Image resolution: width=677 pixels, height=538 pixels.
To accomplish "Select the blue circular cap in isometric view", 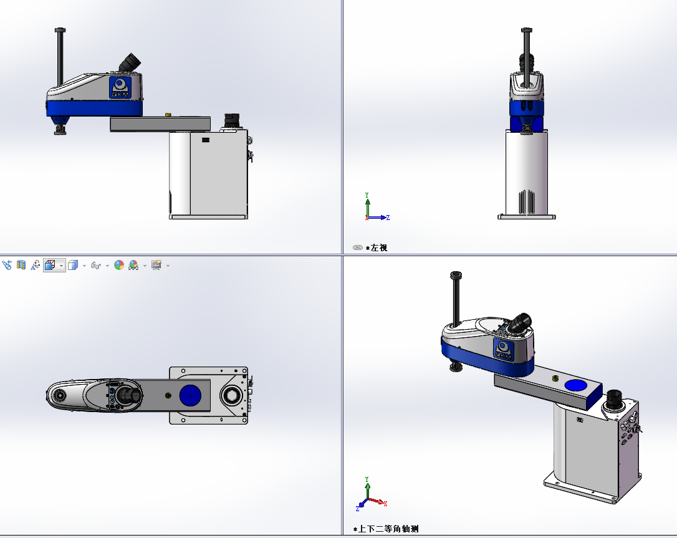I will pos(575,386).
